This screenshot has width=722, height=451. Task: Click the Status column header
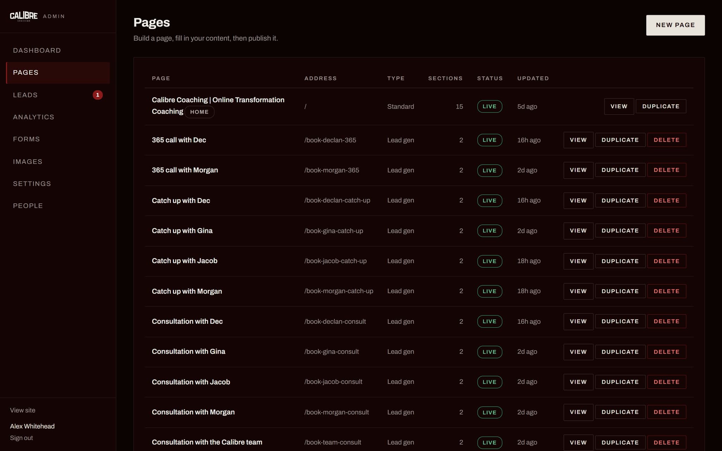pyautogui.click(x=490, y=78)
